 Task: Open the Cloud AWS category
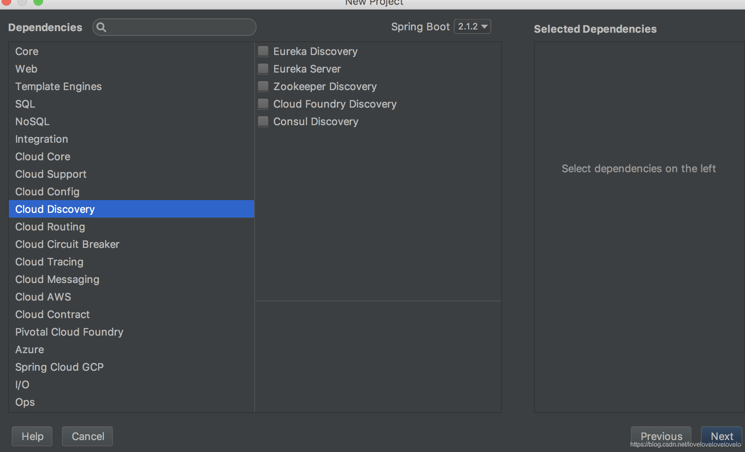(x=131, y=297)
